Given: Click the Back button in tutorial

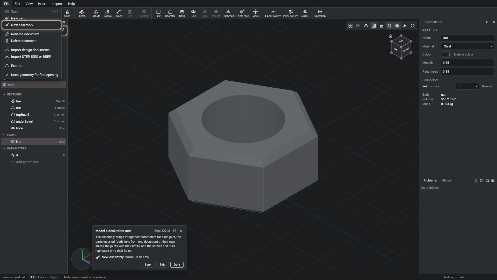Looking at the screenshot, I should (x=148, y=265).
